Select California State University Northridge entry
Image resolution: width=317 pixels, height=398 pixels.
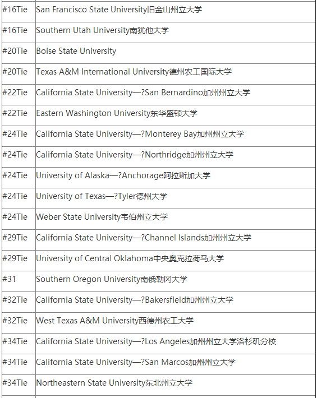pos(135,155)
